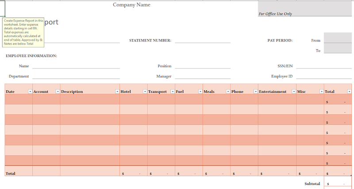Select the Manager label

(x=164, y=76)
